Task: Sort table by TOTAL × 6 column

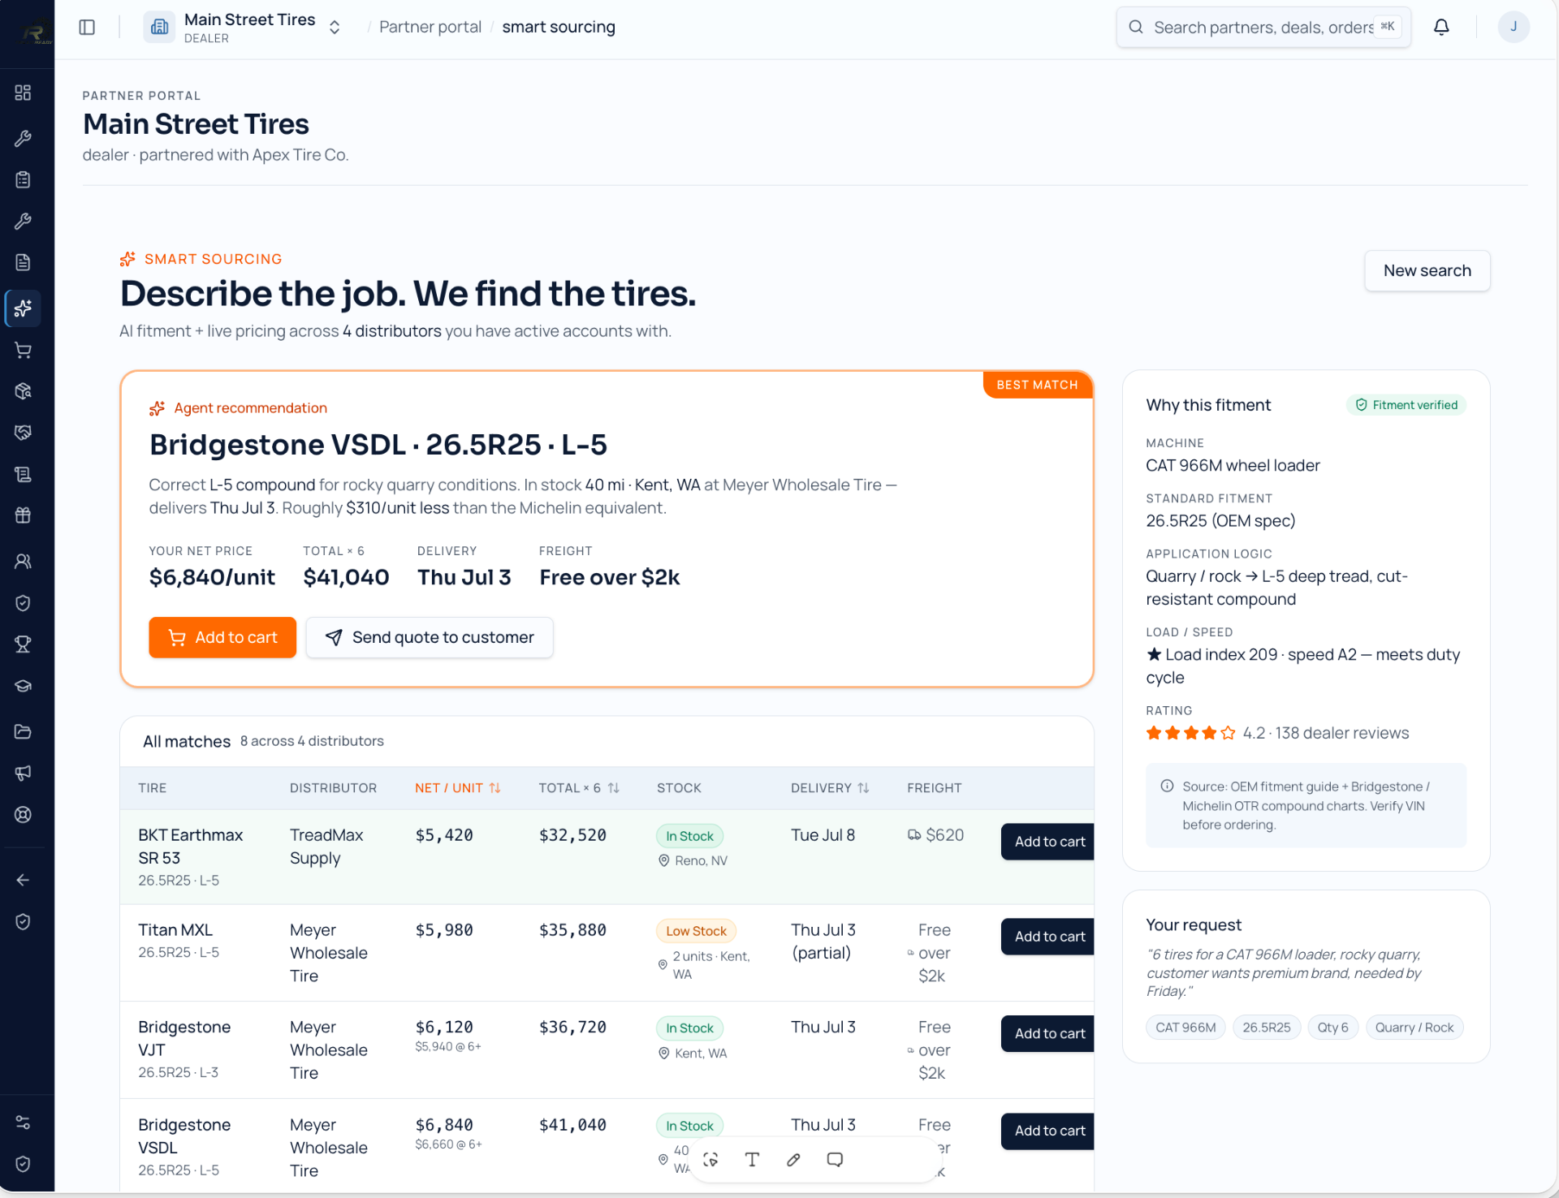Action: pyautogui.click(x=579, y=788)
